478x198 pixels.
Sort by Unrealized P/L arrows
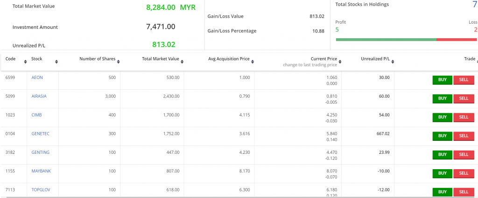[392, 62]
